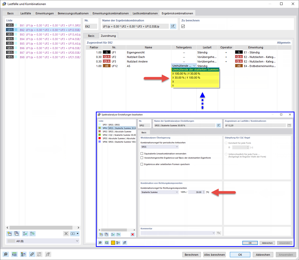The width and height of the screenshot is (299, 260).
Task: Open the Lastkombinationen tab
Action: pos(145,13)
